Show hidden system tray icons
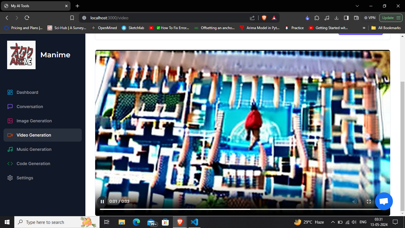Viewport: 405px width, 228px height. (x=333, y=222)
